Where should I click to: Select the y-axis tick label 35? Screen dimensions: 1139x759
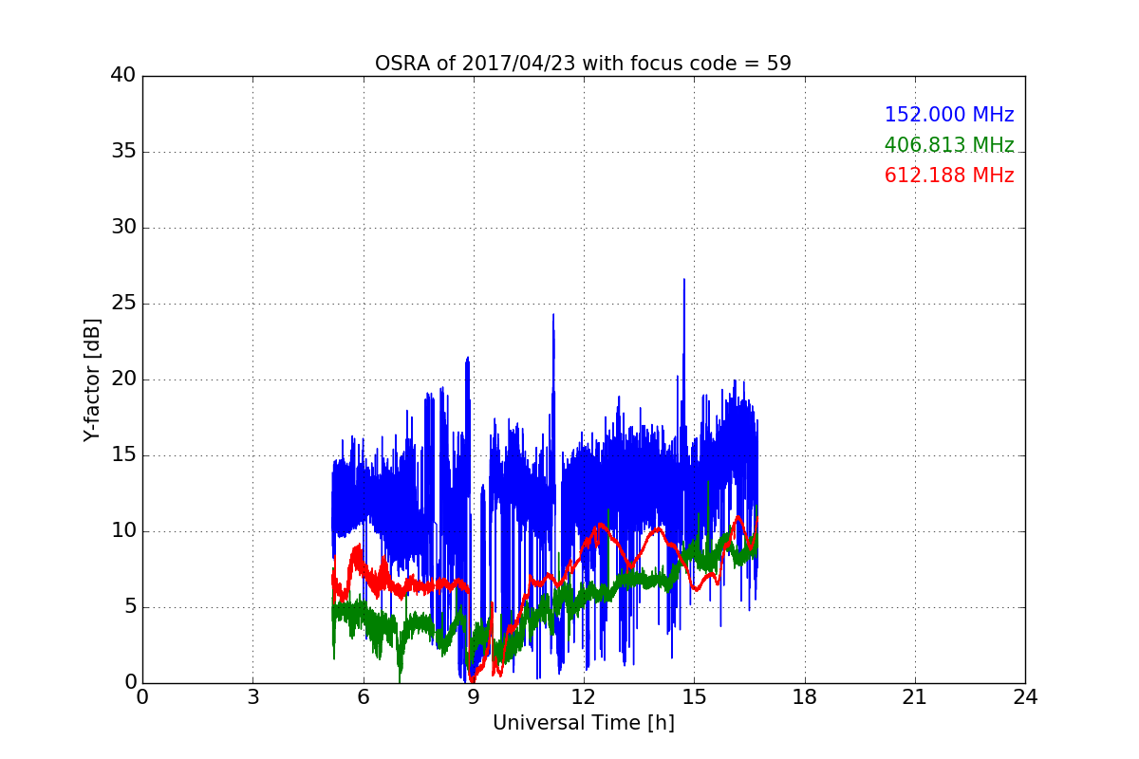[x=122, y=152]
